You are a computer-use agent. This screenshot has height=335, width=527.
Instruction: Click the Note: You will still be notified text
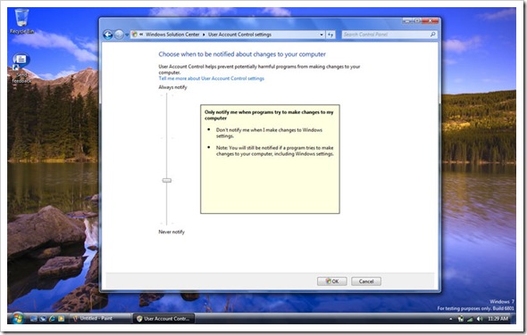click(x=275, y=151)
